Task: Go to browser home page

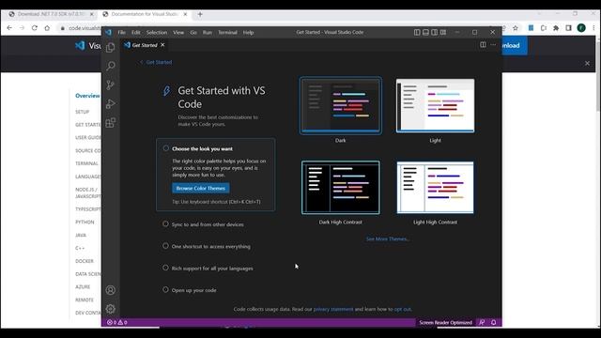Action: pos(47,28)
